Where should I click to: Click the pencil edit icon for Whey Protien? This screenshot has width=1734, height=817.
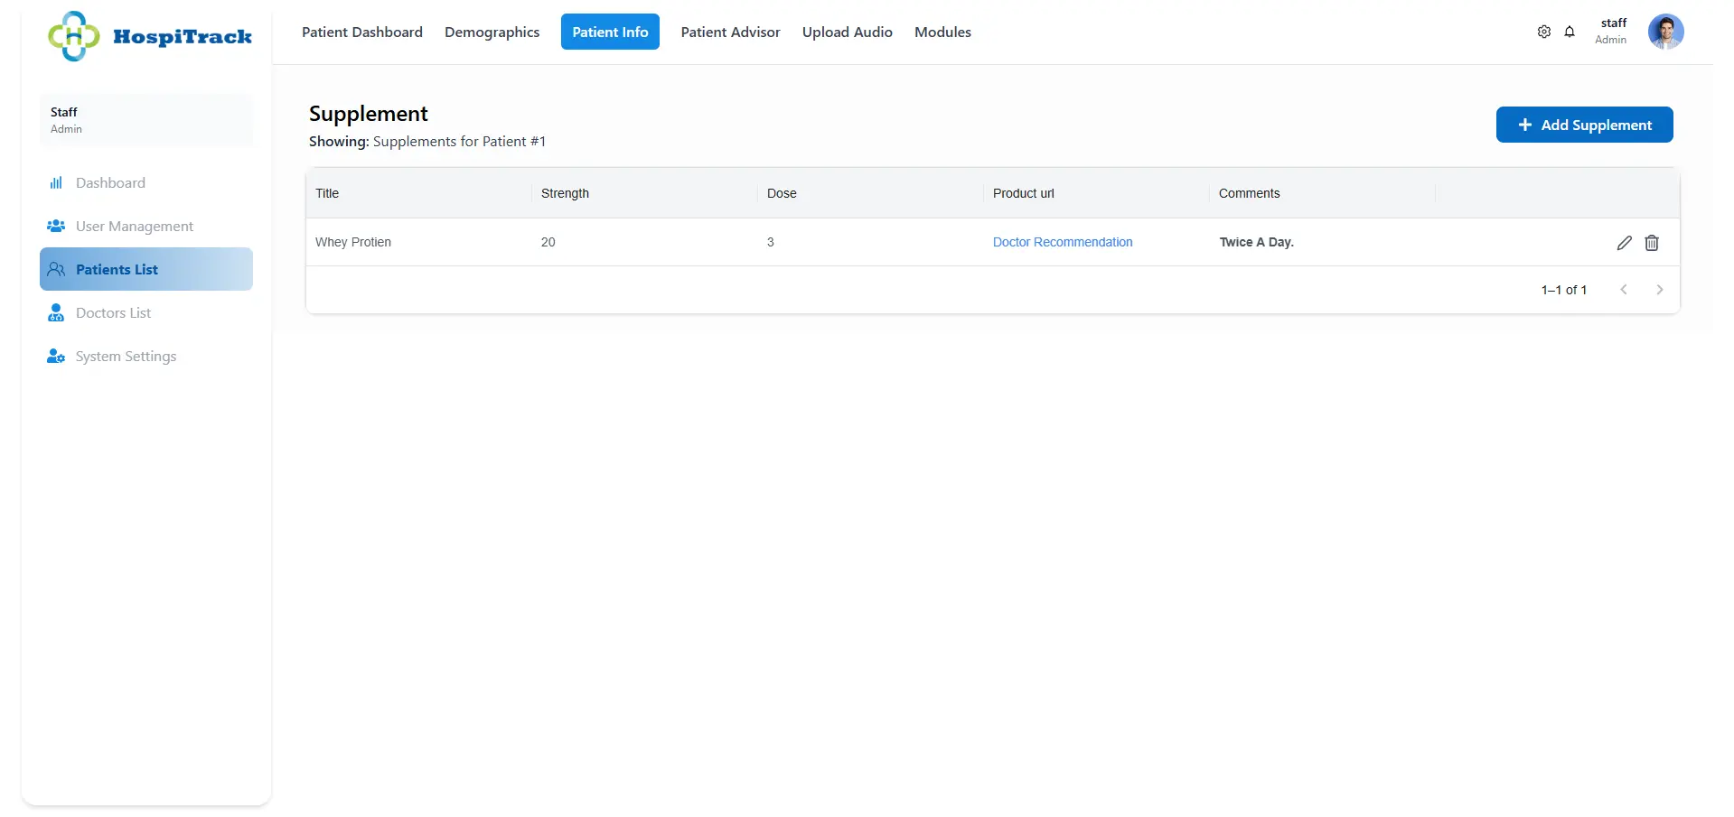(x=1624, y=243)
